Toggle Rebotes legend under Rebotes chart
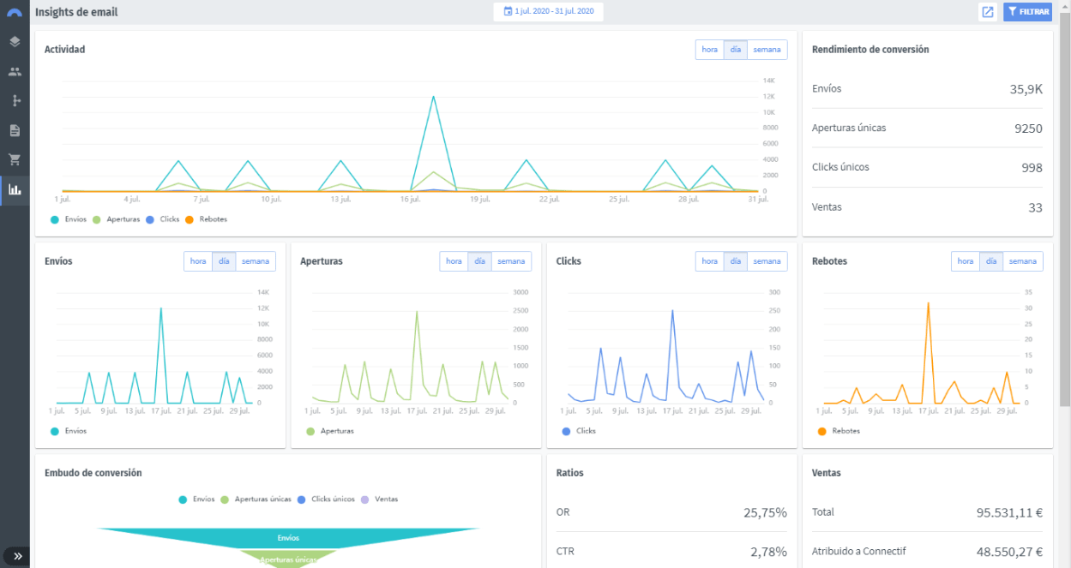 pos(839,431)
